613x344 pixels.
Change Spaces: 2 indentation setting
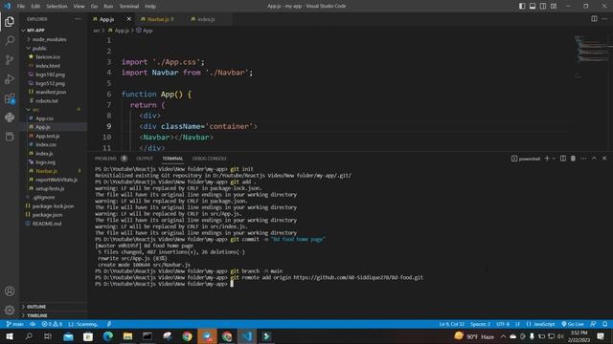[x=480, y=324]
